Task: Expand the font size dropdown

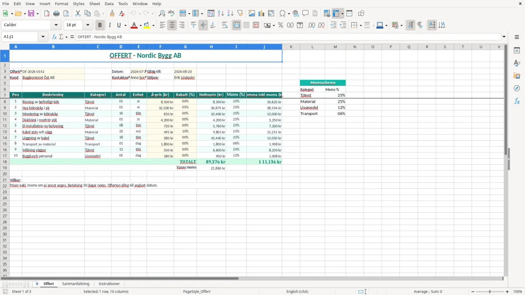Action: 87,25
